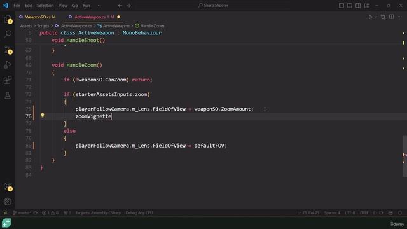Open hidden menu items ellipsis in menu bar
This screenshot has width=407, height=229.
click(99, 6)
